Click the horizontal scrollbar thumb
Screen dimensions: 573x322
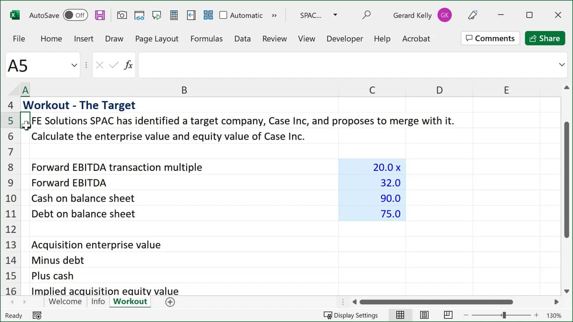tap(436, 302)
